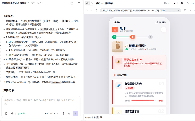The height and width of the screenshot is (121, 195).
Task: Click the chat message input box
Action: click(x=41, y=102)
